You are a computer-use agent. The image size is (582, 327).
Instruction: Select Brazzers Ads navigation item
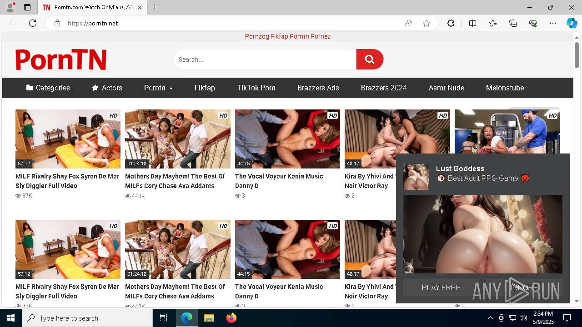tap(318, 88)
